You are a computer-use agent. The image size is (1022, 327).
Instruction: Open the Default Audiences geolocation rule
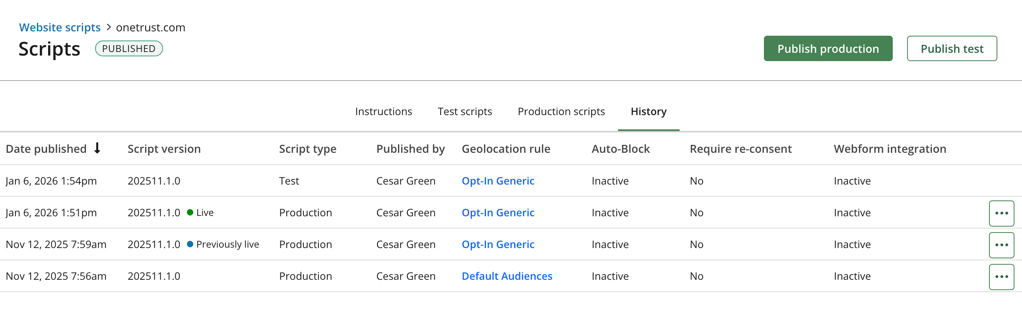point(507,276)
